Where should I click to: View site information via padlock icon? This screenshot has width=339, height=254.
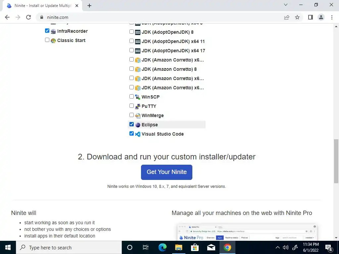tap(42, 17)
